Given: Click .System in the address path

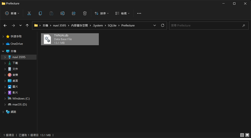Looking at the screenshot, I should coord(98,25).
